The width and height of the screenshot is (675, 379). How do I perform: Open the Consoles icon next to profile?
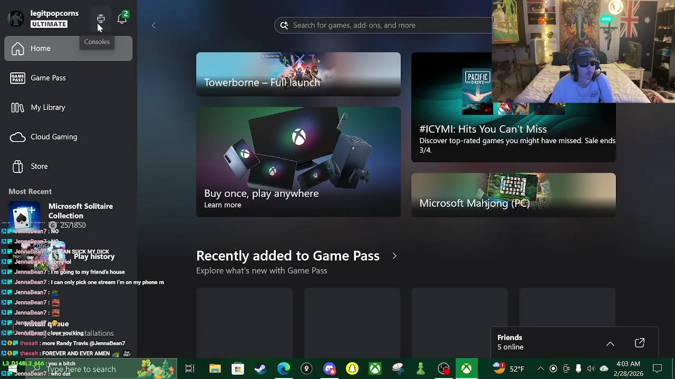point(101,19)
